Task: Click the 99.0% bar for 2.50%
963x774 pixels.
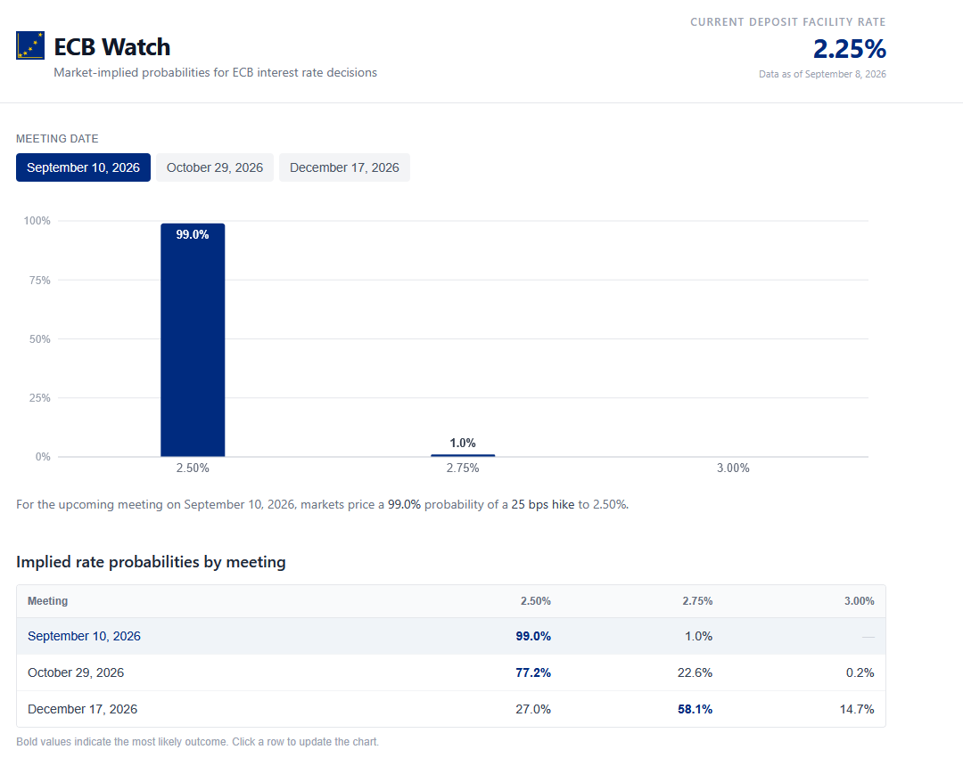Action: pos(193,339)
